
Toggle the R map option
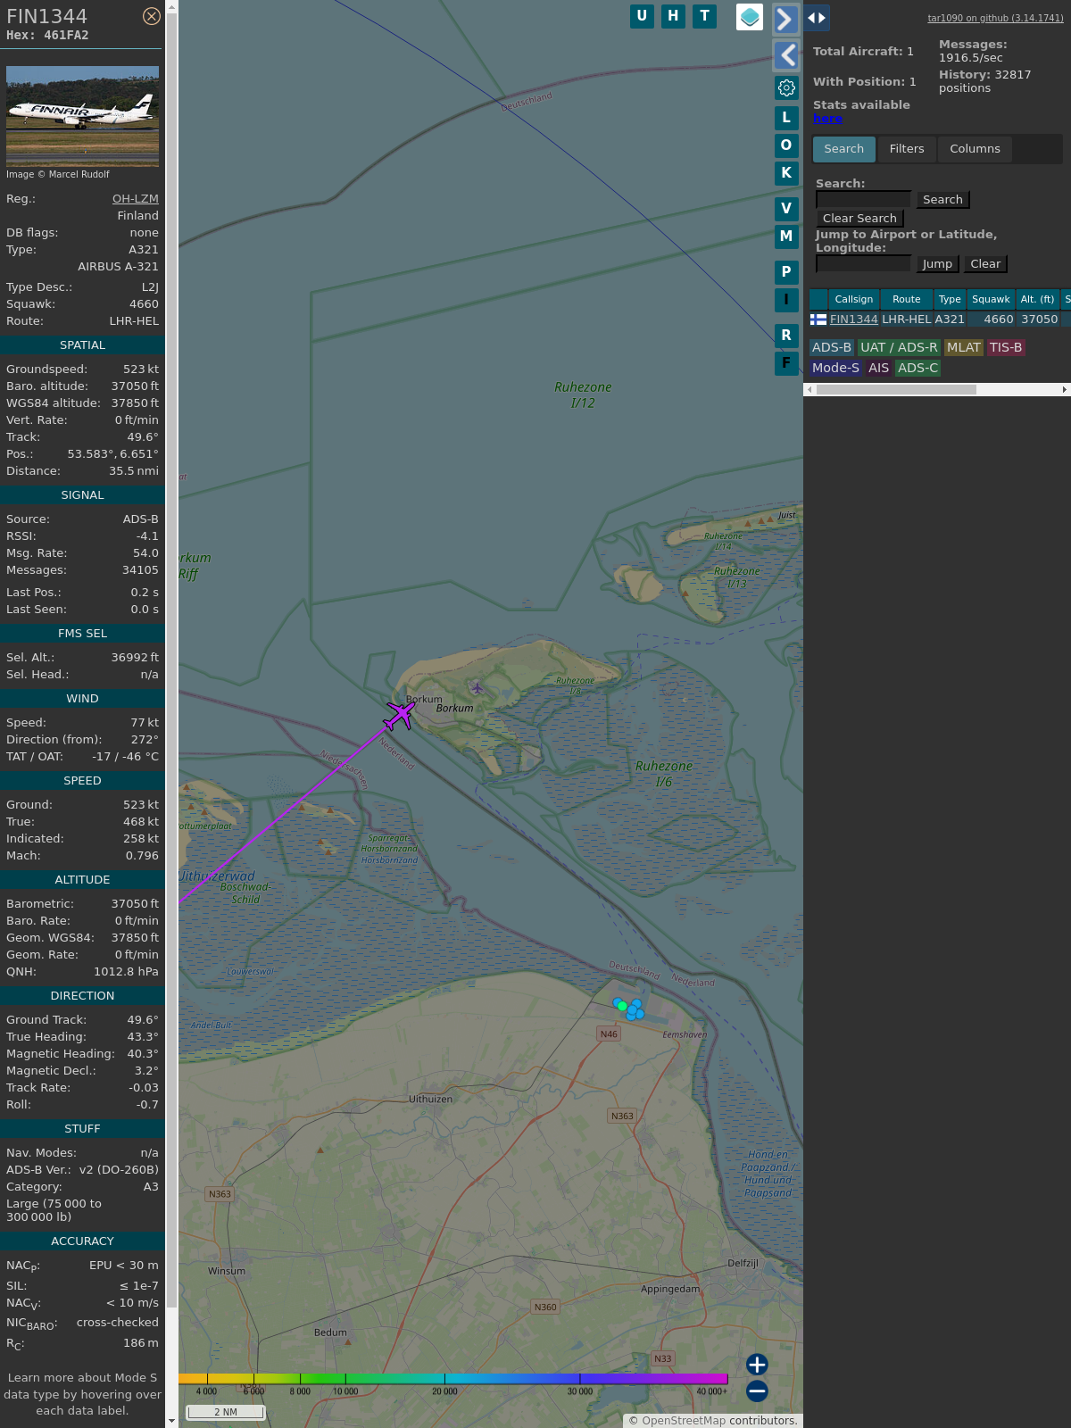point(786,336)
